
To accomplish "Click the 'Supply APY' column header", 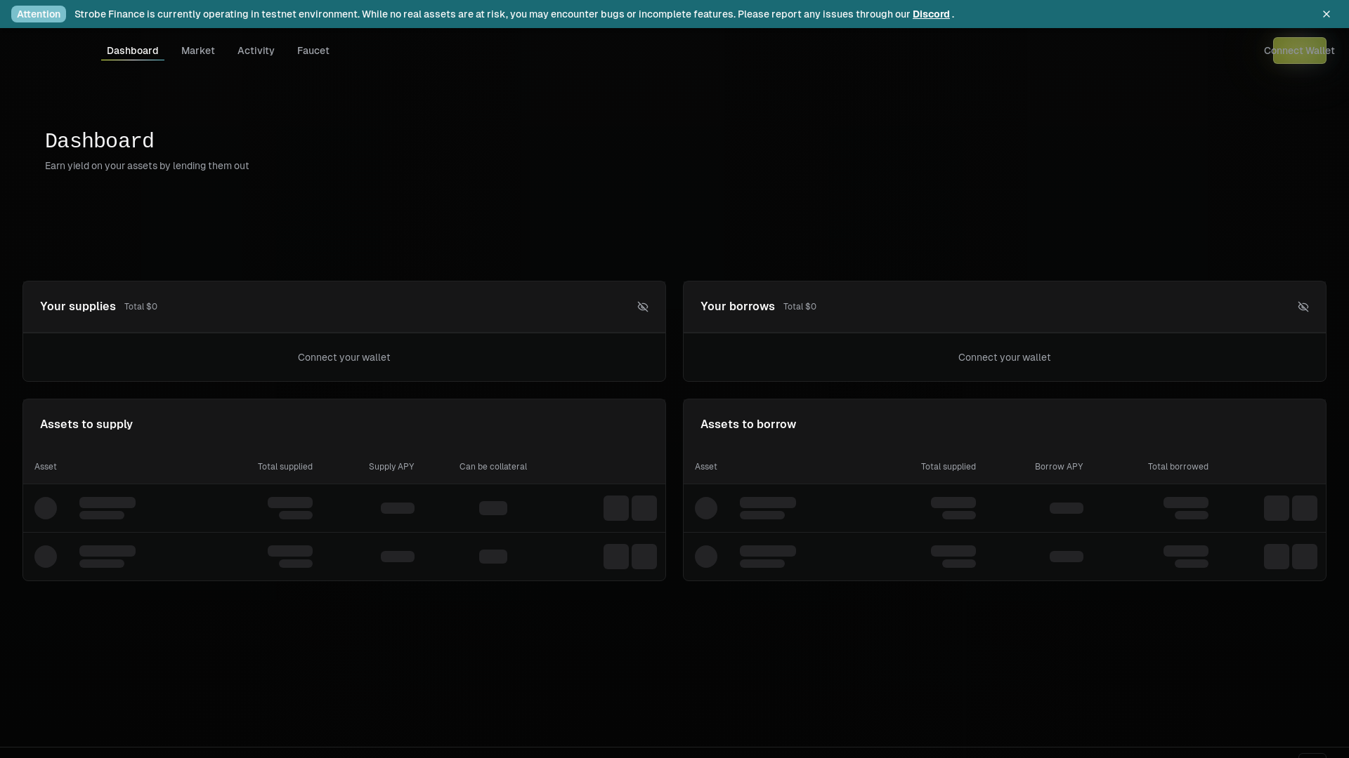I will point(391,467).
